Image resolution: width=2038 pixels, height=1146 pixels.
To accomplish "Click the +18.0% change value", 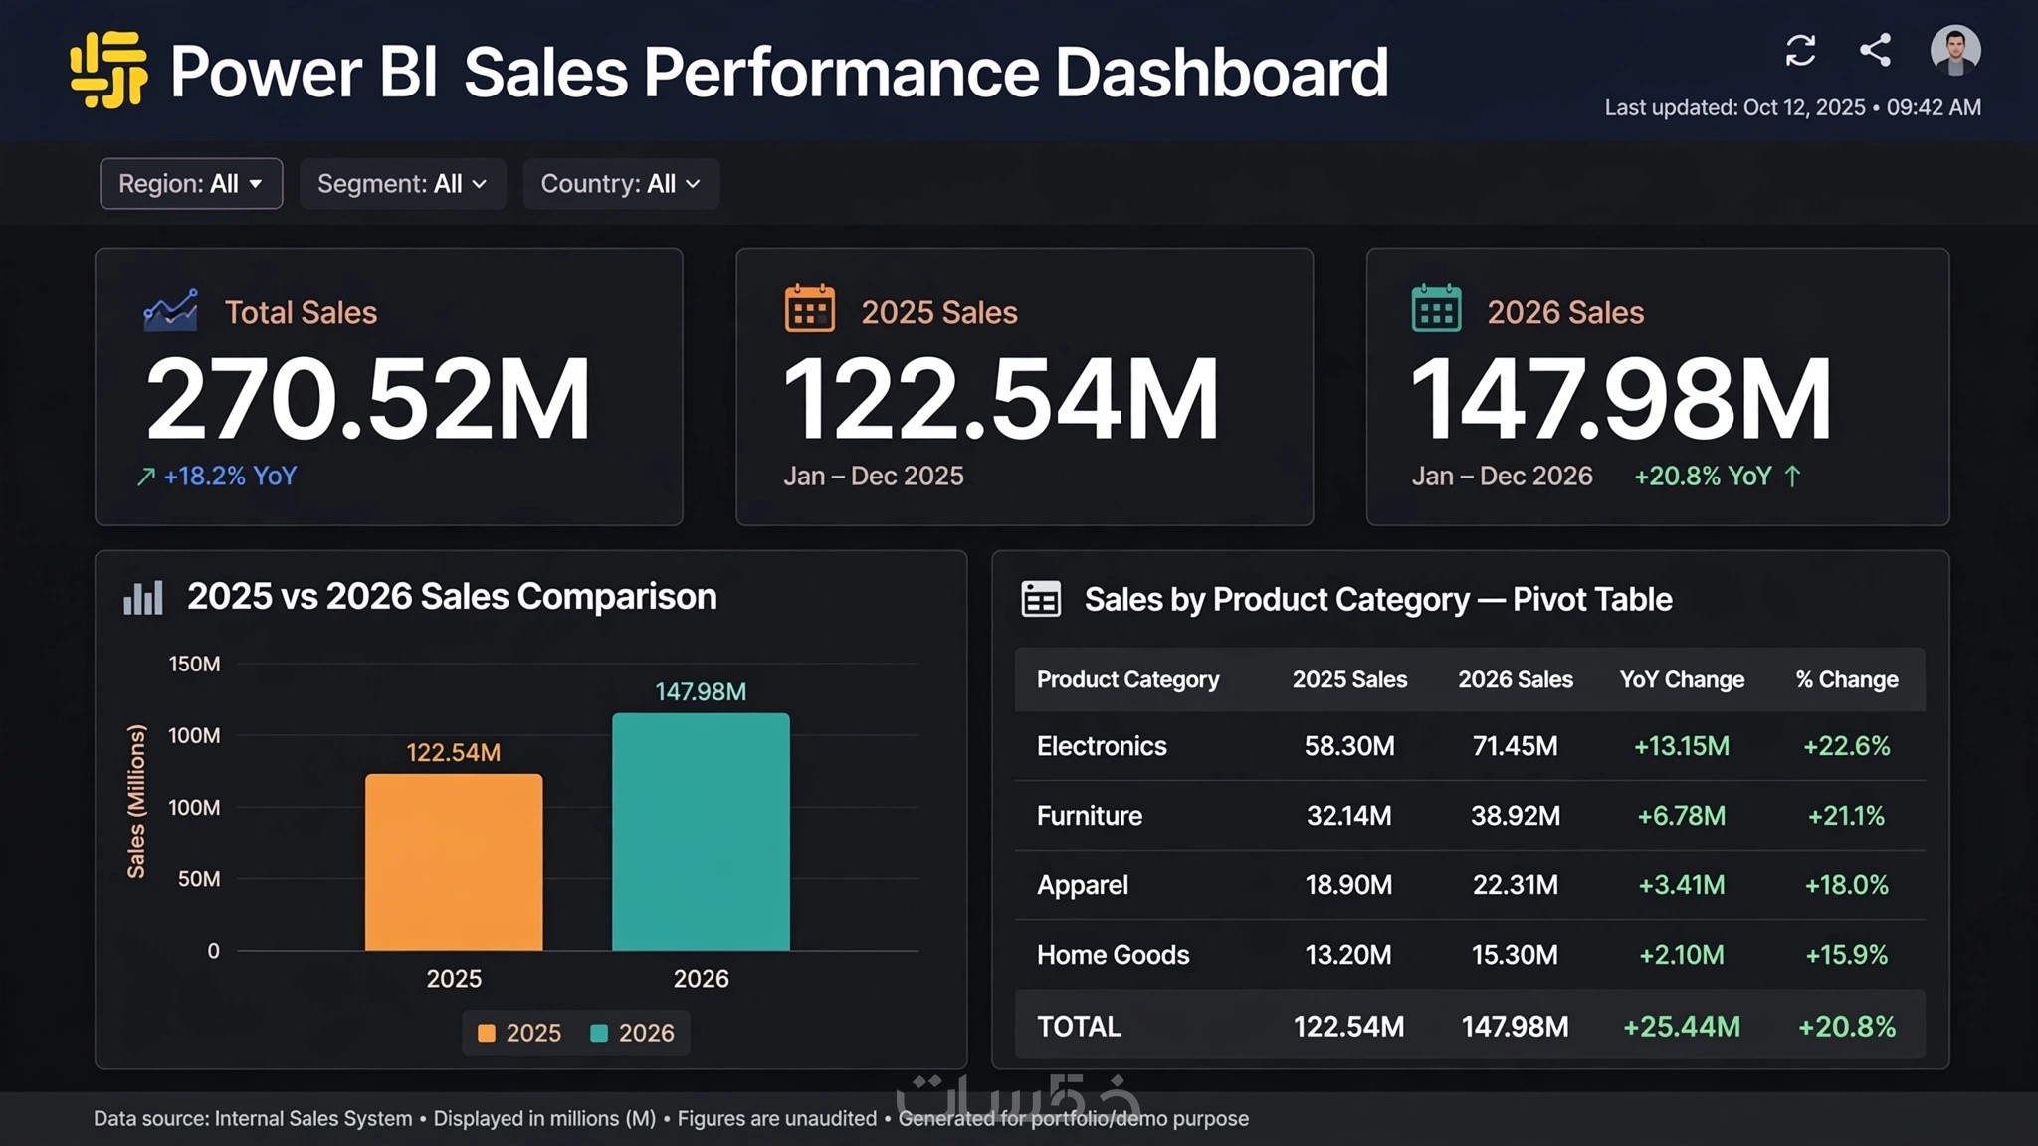I will point(1847,885).
